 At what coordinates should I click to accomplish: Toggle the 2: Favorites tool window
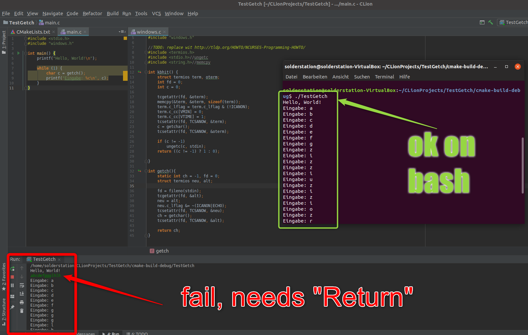(x=4, y=277)
